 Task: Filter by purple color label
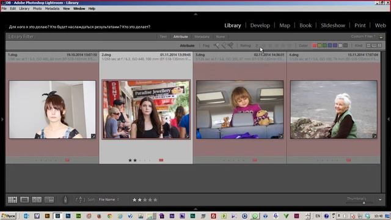coord(335,46)
